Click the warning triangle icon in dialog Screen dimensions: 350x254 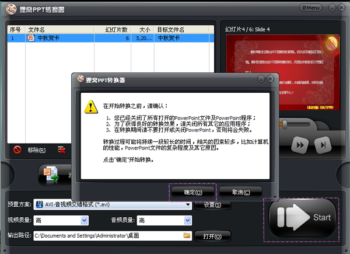[x=91, y=107]
